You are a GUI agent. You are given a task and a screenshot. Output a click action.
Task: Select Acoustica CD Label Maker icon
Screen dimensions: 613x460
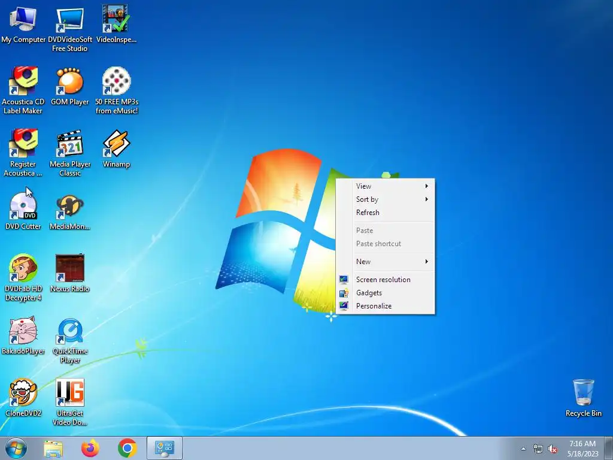[x=23, y=91]
